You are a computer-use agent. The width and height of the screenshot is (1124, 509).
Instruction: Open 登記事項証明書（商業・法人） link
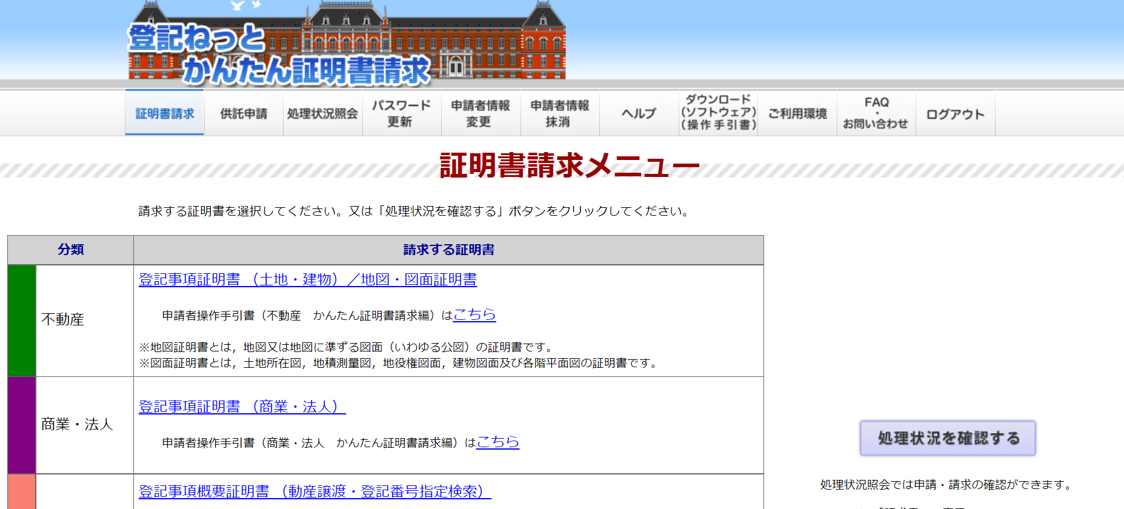tap(242, 407)
